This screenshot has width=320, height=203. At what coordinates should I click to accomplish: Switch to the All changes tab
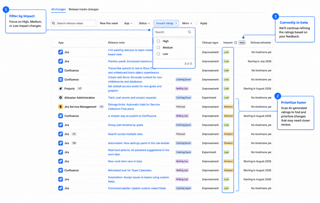tap(58, 9)
